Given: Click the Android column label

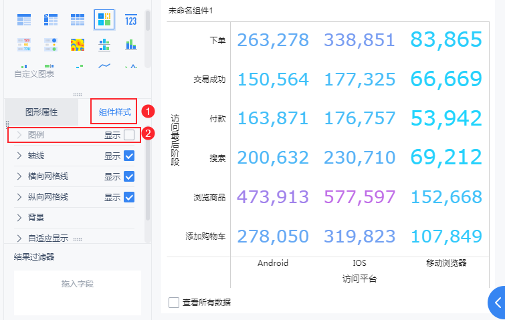Looking at the screenshot, I should 273,263.
